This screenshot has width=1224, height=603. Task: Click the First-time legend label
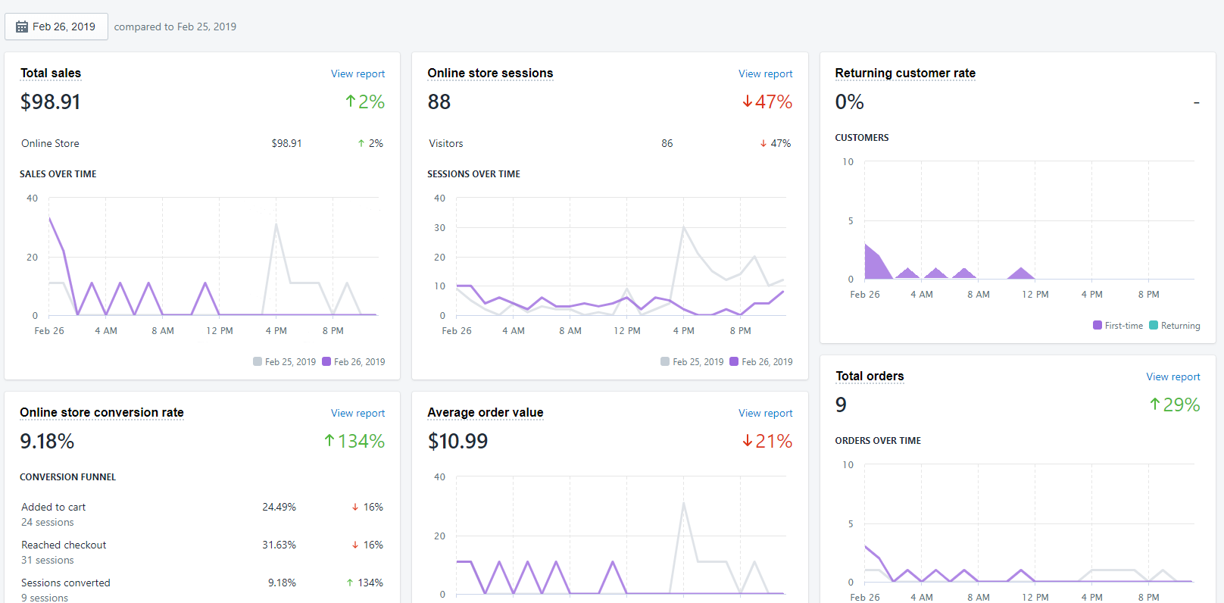point(1124,326)
